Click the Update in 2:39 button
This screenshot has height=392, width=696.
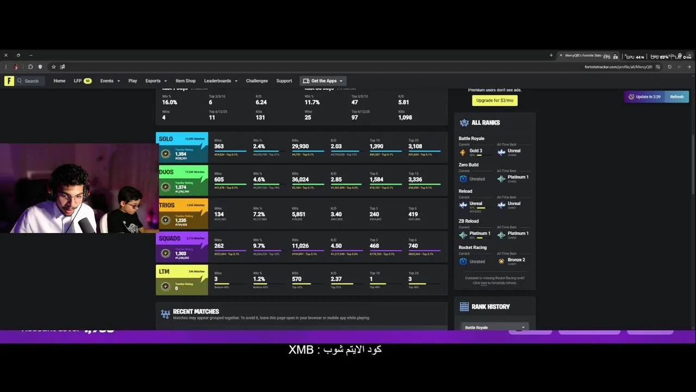(644, 97)
